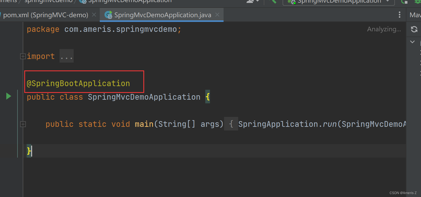Collapse the Maven panel chevron

[x=412, y=42]
